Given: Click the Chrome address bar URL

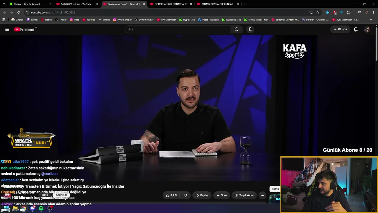Looking at the screenshot, I should (x=53, y=12).
